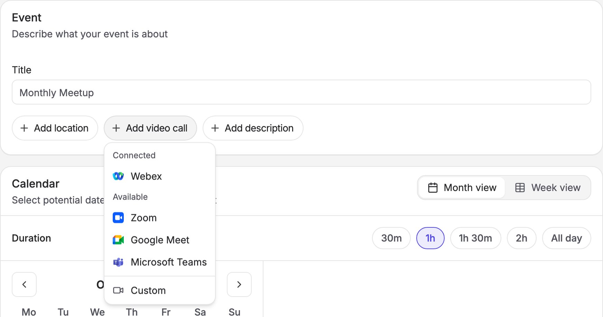Pick the Custom video call option
The width and height of the screenshot is (603, 317).
(160, 290)
